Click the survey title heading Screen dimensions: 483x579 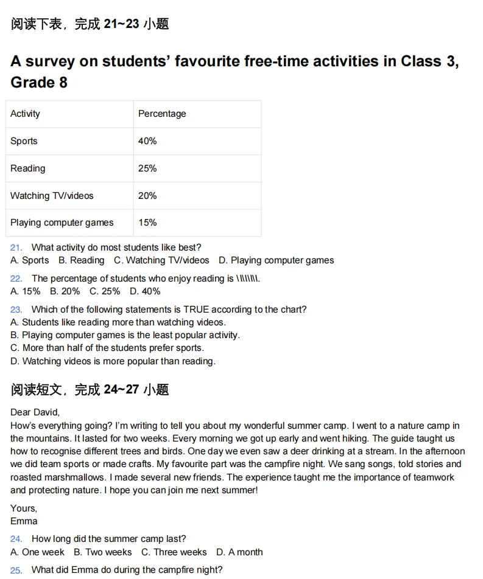(x=234, y=72)
